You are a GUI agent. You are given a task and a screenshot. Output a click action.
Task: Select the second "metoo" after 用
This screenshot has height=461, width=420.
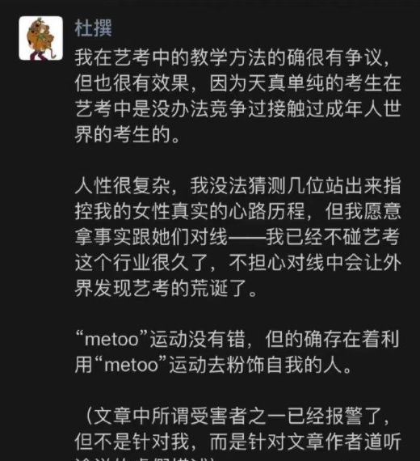click(x=131, y=365)
